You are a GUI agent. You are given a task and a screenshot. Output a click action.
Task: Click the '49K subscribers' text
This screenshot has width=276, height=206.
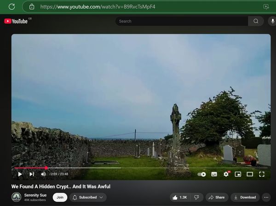coord(35,200)
